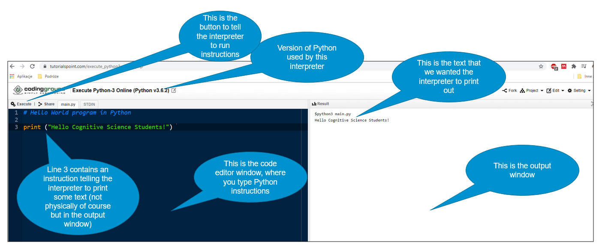Open the AdBlock extension icon
This screenshot has height=245, width=599.
coord(554,66)
